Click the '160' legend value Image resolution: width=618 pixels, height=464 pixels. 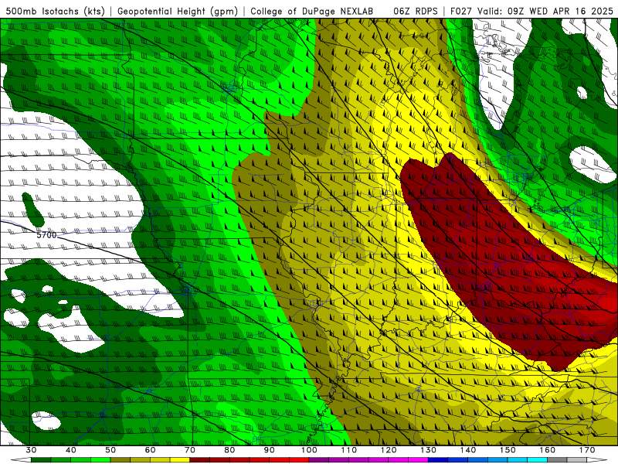pyautogui.click(x=548, y=450)
